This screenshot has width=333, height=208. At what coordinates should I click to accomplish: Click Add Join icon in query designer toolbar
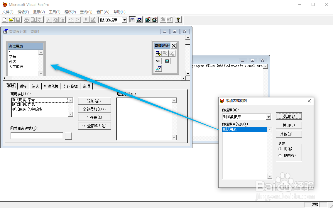pos(172,53)
